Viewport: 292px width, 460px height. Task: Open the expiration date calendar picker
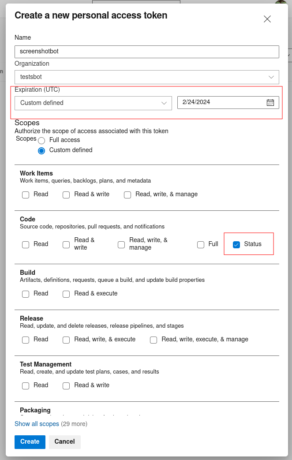click(x=270, y=102)
